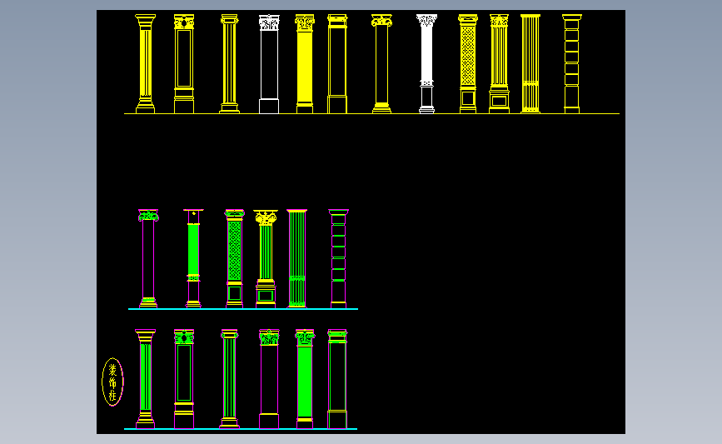Screen dimensions: 722x444
Task: Pick the yellow Corinthian capital column on pedestal, middle row
Action: (266, 259)
